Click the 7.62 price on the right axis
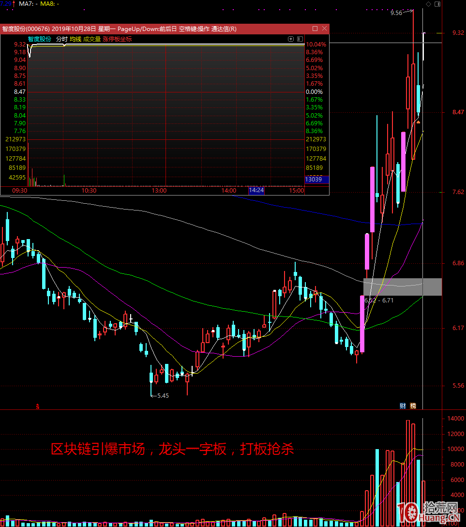The width and height of the screenshot is (466, 527). click(x=458, y=192)
